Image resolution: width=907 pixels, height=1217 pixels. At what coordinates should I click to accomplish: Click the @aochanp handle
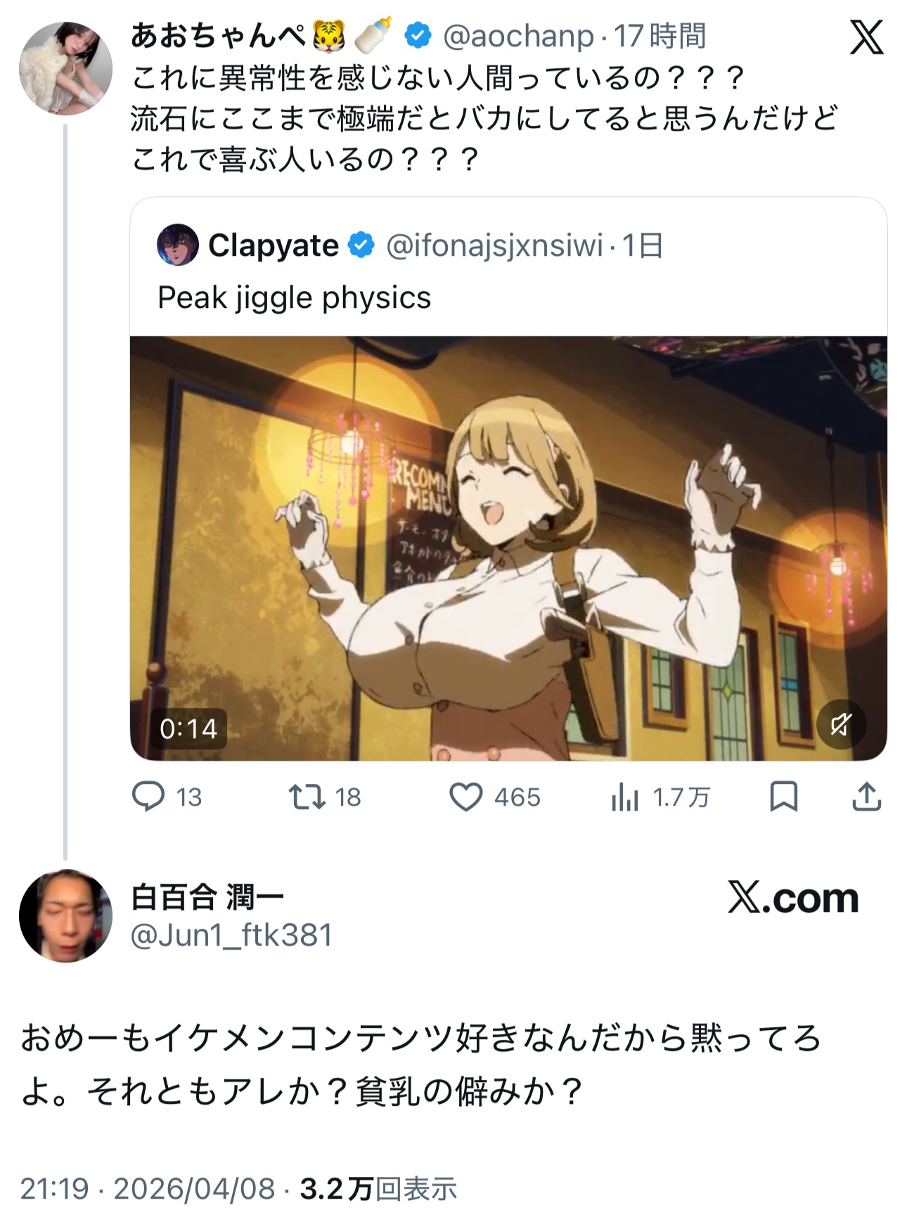point(518,36)
